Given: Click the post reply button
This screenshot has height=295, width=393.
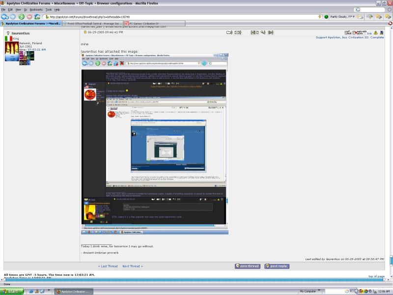Looking at the screenshot, I should (277, 266).
